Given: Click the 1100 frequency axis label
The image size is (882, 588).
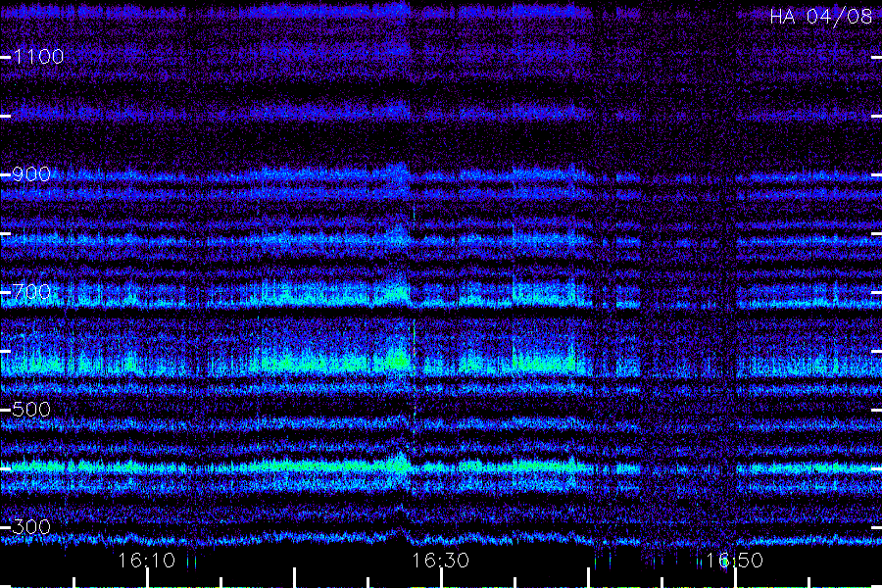Looking at the screenshot, I should click(x=38, y=56).
